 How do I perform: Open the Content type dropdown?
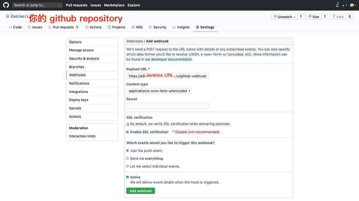pos(159,91)
